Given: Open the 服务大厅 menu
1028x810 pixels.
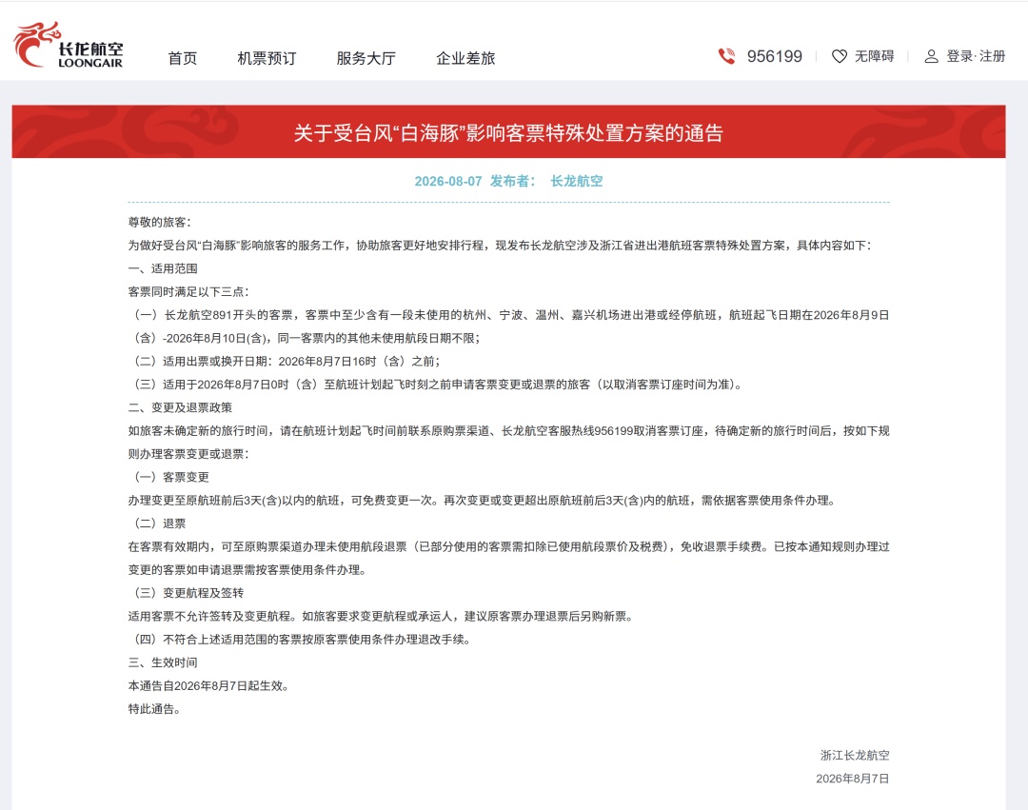Looking at the screenshot, I should coord(366,58).
